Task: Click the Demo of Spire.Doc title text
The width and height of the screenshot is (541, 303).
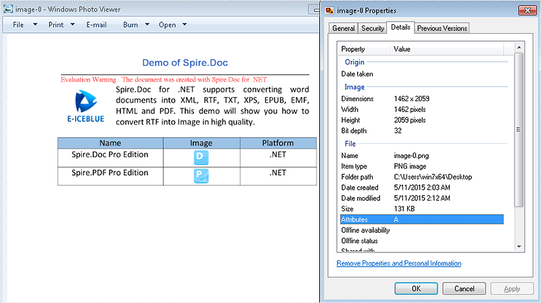Action: click(x=185, y=63)
